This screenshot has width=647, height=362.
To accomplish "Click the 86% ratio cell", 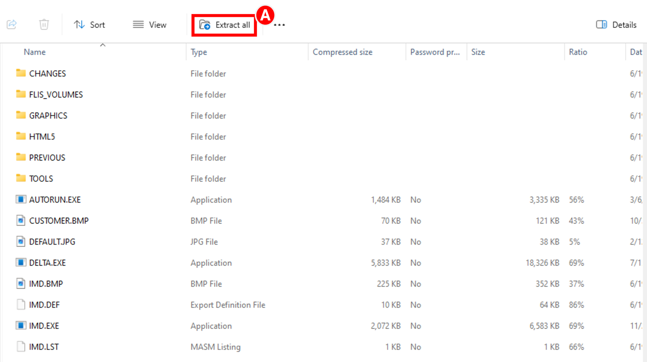I will click(x=576, y=305).
